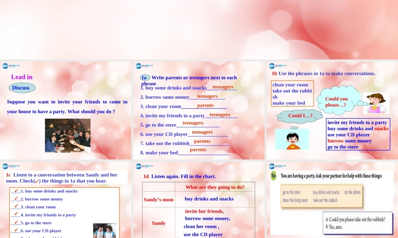The image size is (398, 238).
Task: Click the logo on the 1b slide
Action: pyautogui.click(x=277, y=66)
